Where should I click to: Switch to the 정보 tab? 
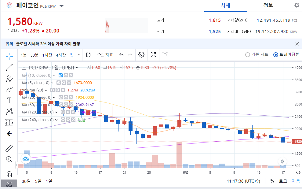[268, 6]
